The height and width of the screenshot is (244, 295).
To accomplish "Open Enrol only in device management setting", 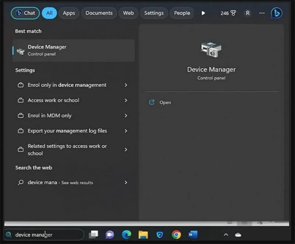I will pyautogui.click(x=73, y=85).
